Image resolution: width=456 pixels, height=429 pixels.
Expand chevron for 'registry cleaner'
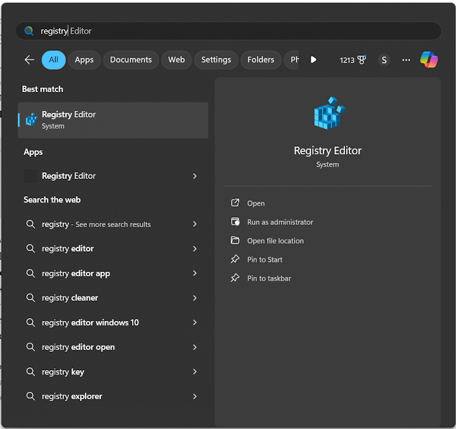pyautogui.click(x=195, y=298)
